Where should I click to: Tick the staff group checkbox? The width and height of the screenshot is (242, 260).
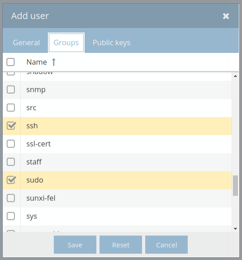coord(11,162)
